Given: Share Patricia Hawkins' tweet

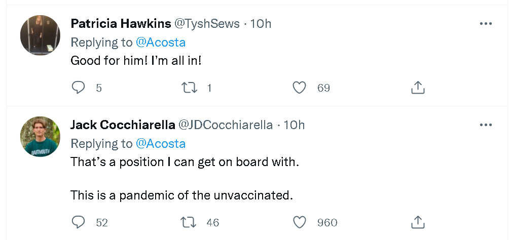Looking at the screenshot, I should point(417,88).
